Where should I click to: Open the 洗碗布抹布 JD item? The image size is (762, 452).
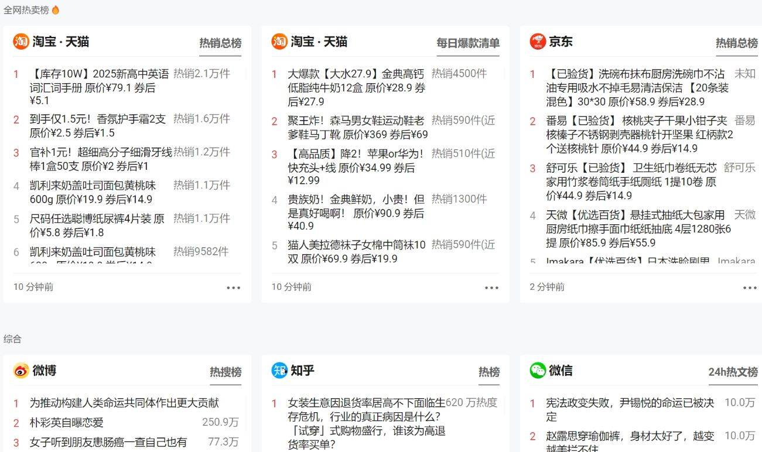pos(637,88)
